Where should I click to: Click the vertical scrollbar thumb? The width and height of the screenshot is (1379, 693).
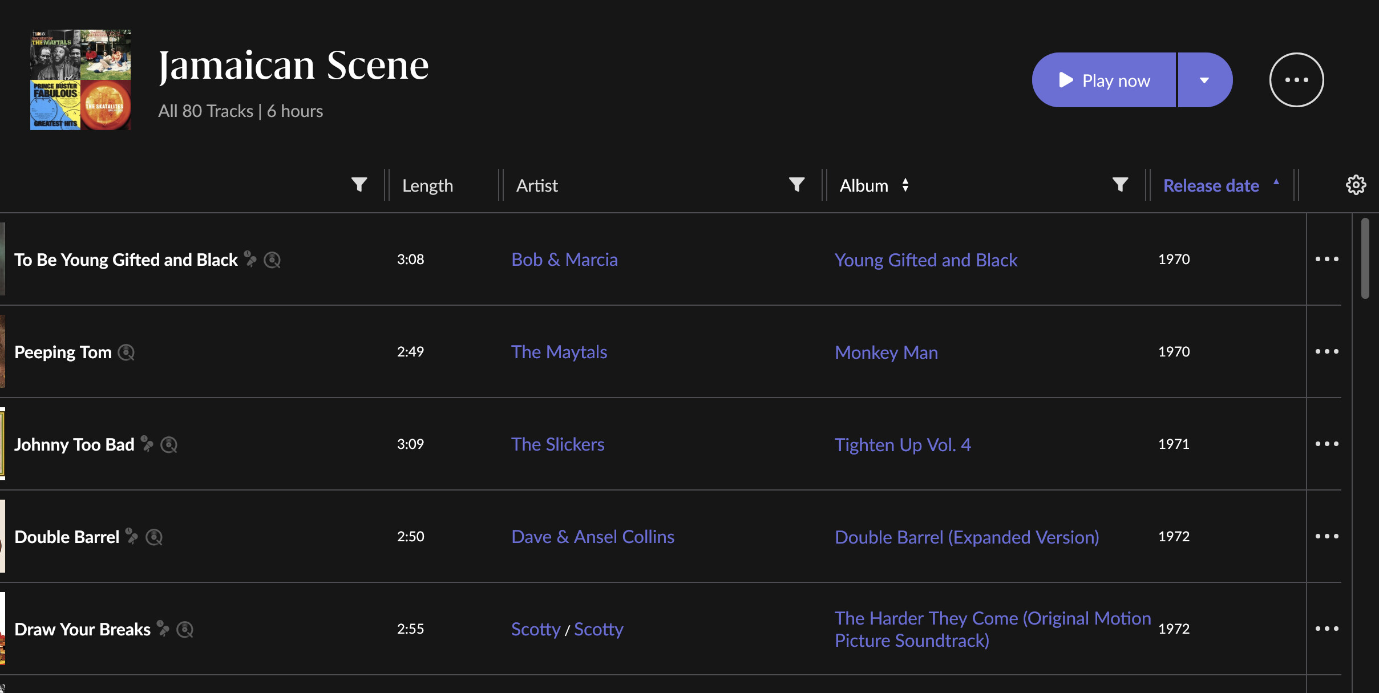coord(1365,258)
